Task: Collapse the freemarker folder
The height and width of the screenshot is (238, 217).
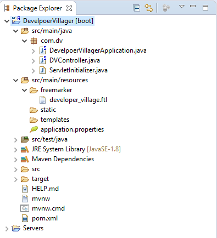Action: [x=25, y=90]
